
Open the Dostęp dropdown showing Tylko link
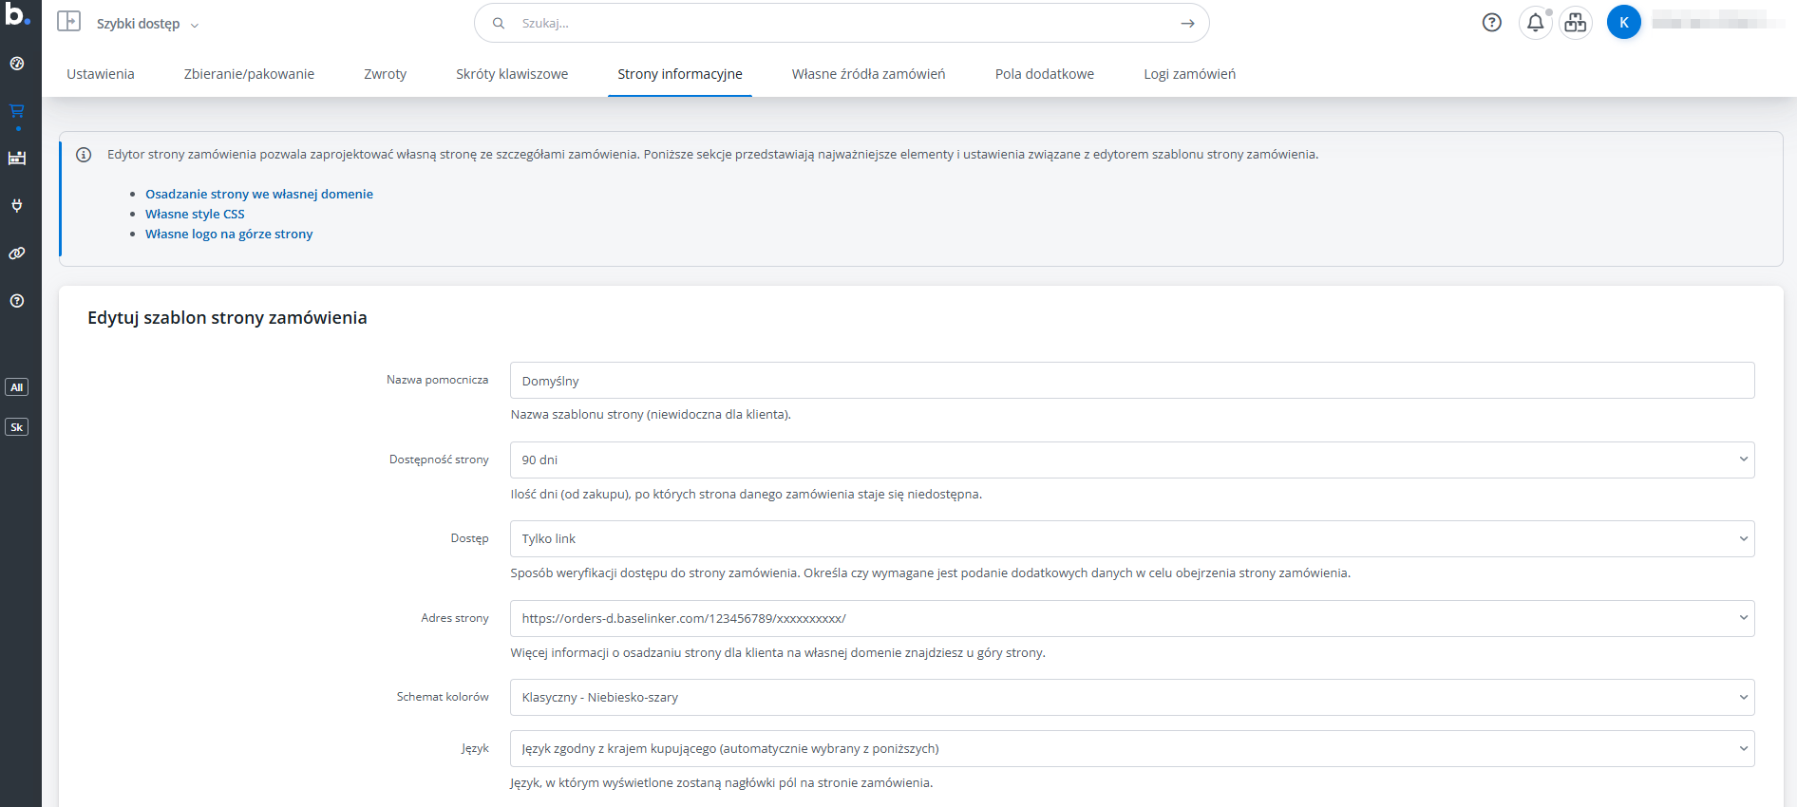pos(1131,538)
